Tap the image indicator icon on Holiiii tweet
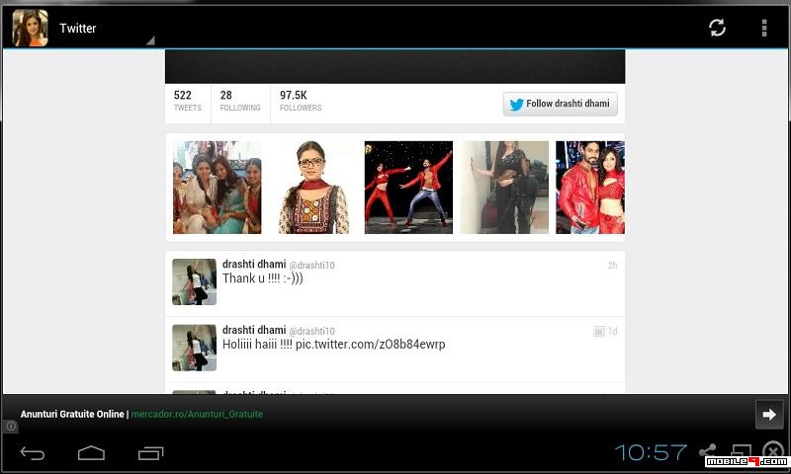The height and width of the screenshot is (474, 791). pos(599,331)
